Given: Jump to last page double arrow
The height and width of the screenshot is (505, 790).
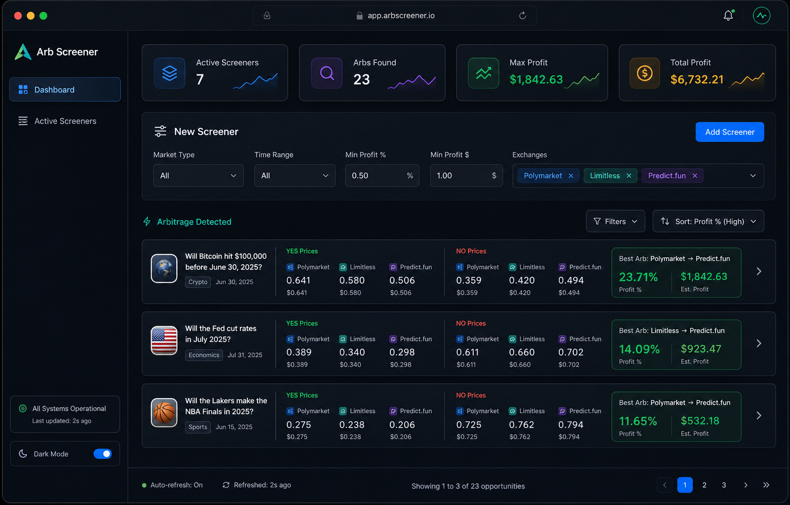Looking at the screenshot, I should (766, 485).
